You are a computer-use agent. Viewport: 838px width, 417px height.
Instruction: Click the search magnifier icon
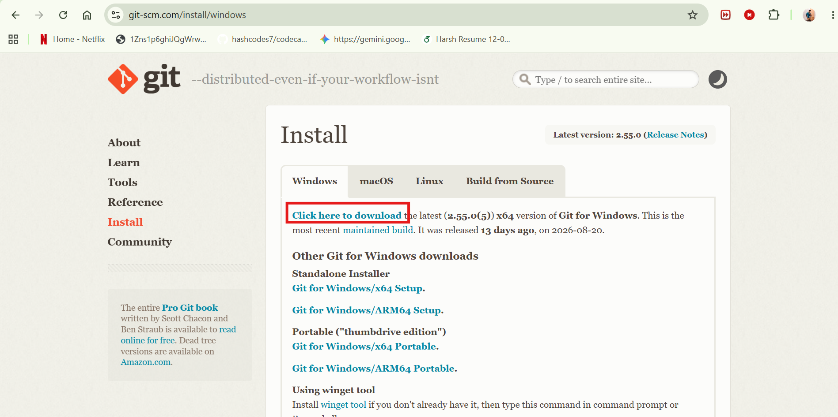coord(525,79)
